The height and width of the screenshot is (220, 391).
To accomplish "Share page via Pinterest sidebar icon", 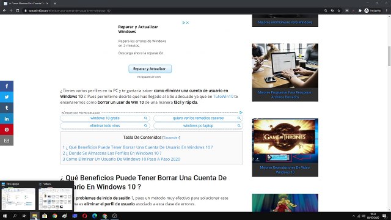I will pos(7,130).
